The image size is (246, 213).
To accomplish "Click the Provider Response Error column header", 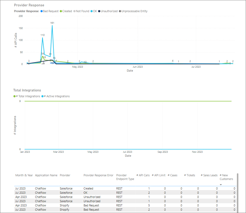I will tap(98, 175).
